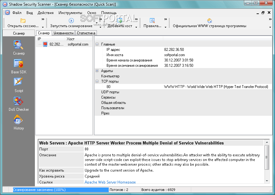Open the History sidebar icon
The height and width of the screenshot is (195, 275).
tap(18, 119)
